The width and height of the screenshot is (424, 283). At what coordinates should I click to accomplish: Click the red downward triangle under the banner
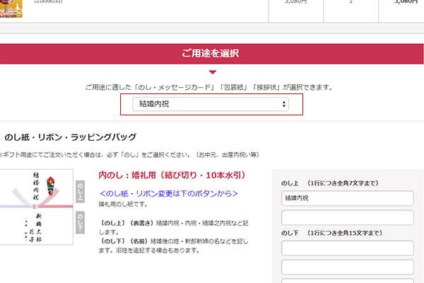pos(212,72)
